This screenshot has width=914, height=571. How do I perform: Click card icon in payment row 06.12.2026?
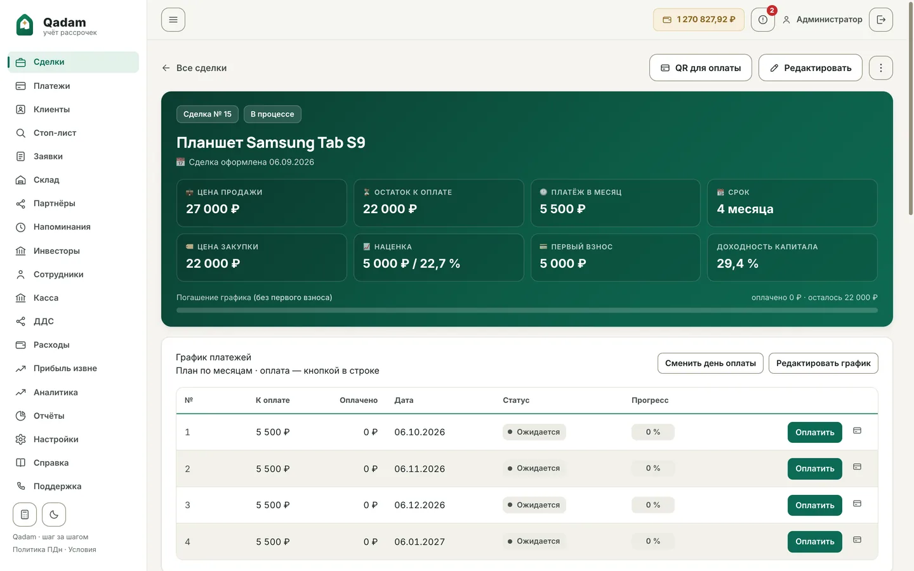coord(857,504)
